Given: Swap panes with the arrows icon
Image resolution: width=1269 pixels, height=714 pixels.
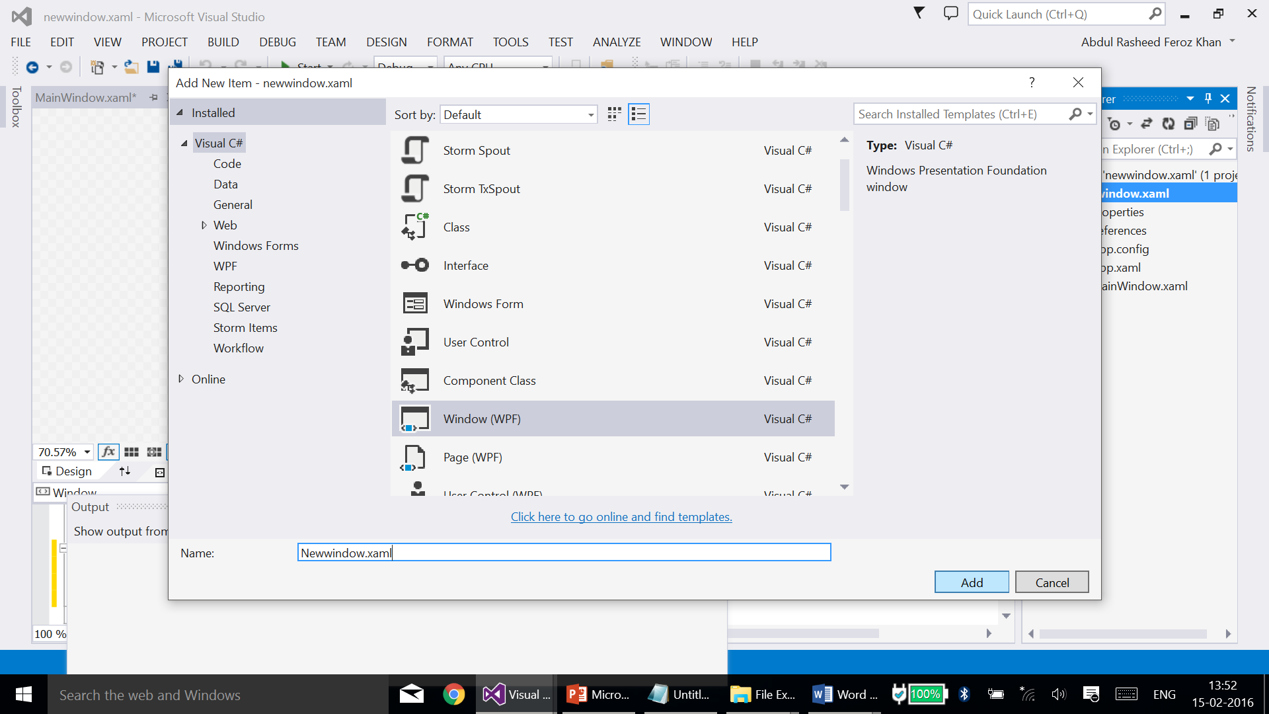Looking at the screenshot, I should click(125, 471).
